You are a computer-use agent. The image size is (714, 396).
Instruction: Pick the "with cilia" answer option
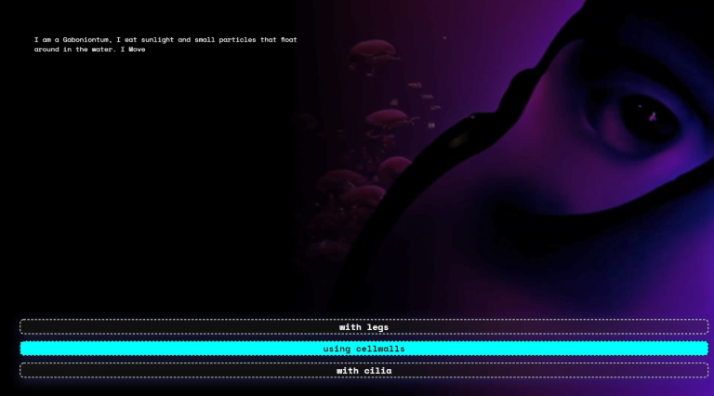click(364, 371)
